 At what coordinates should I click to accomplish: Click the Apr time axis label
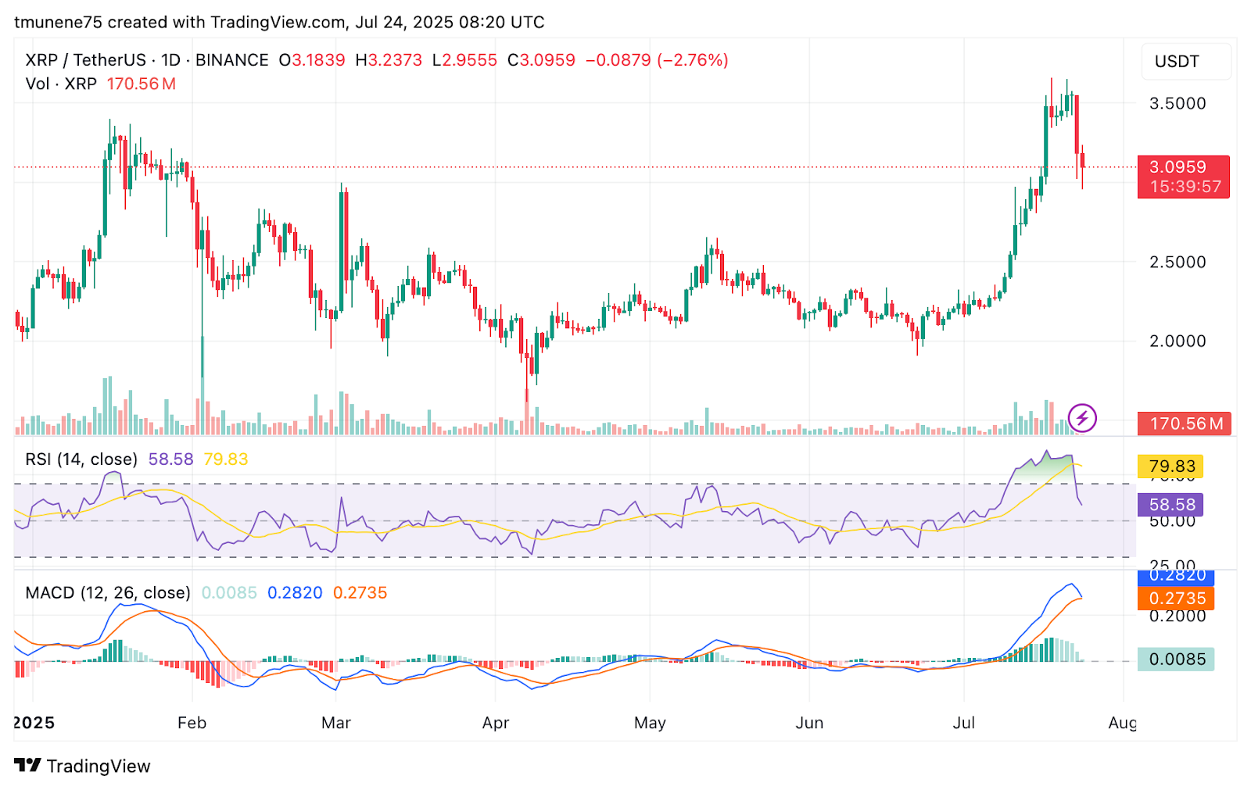496,723
